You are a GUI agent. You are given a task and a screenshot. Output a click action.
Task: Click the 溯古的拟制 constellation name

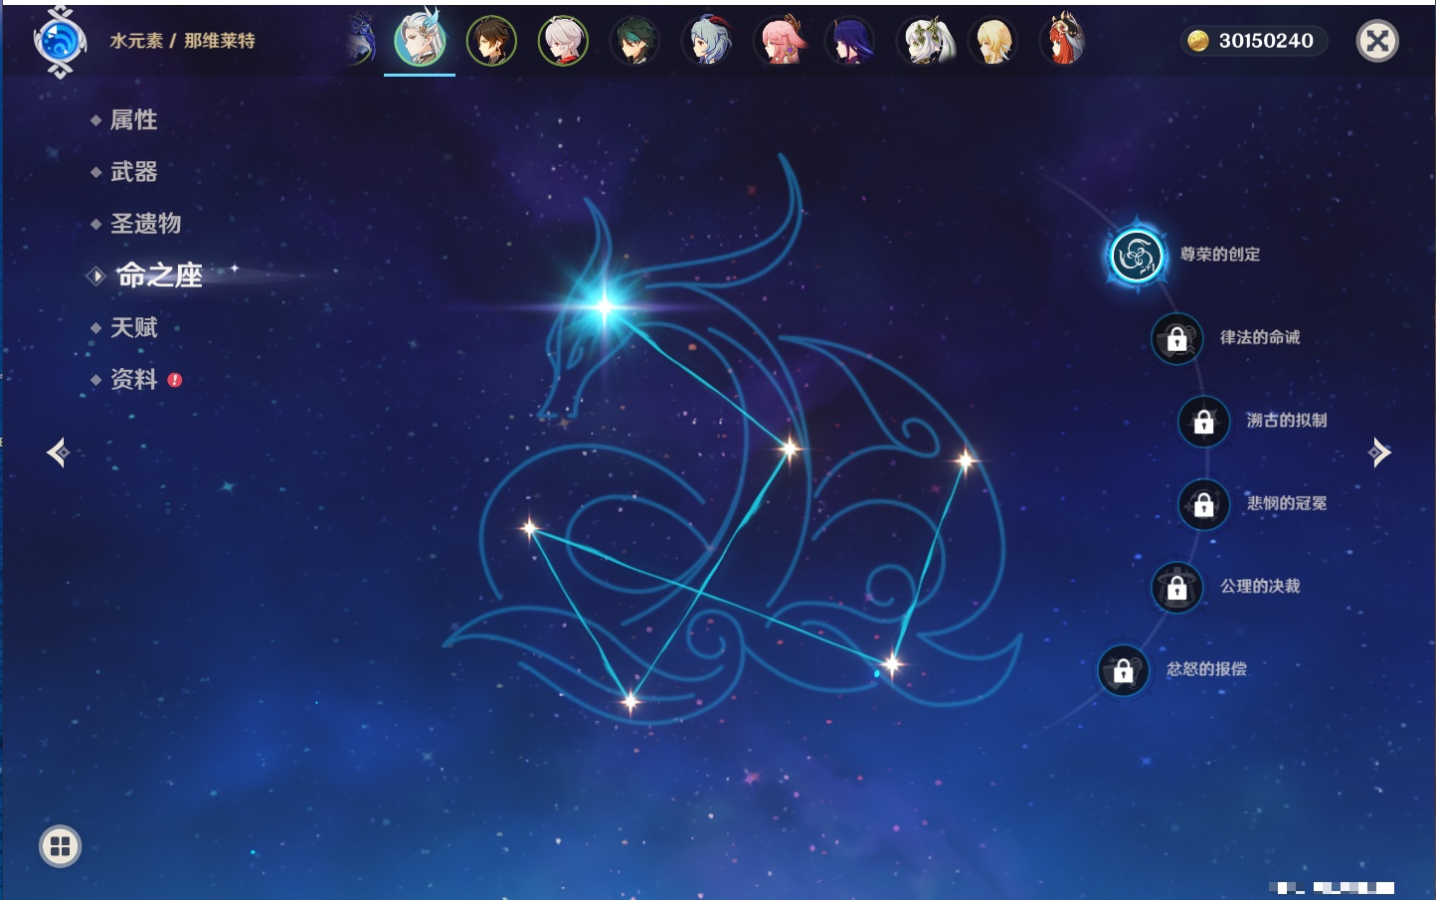pyautogui.click(x=1287, y=421)
